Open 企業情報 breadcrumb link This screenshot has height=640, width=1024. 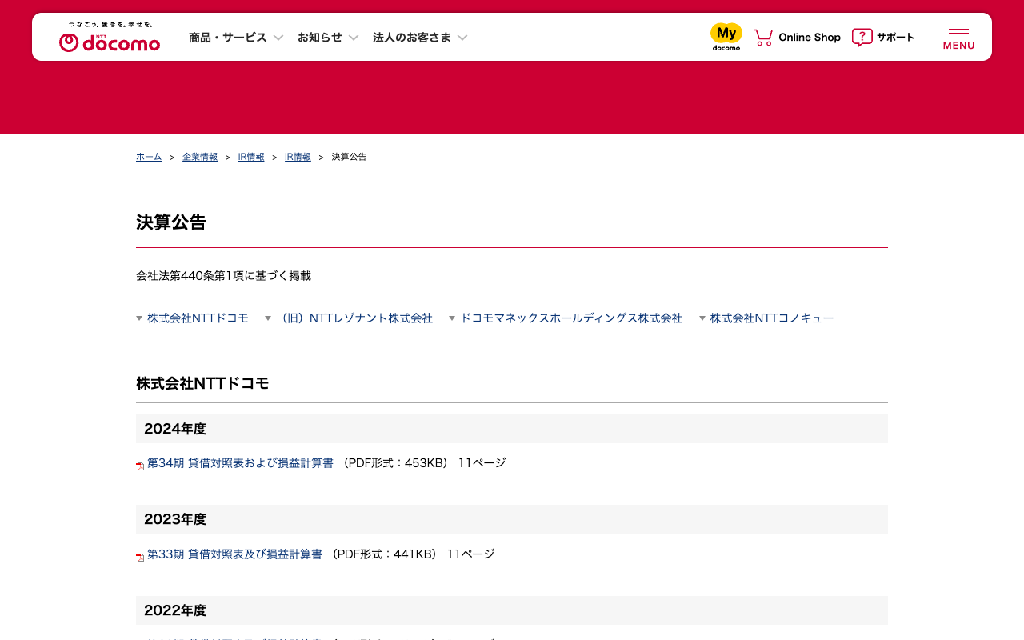pyautogui.click(x=200, y=157)
